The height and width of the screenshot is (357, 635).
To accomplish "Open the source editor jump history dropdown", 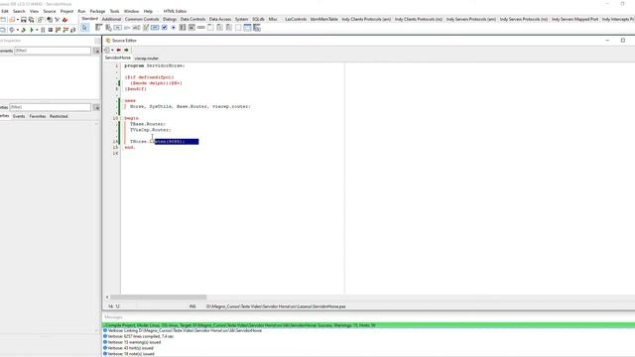I will pos(112,50).
